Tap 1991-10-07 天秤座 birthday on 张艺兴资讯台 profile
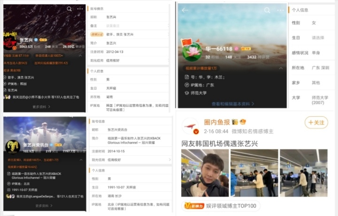The height and width of the screenshot is (216, 338). pyautogui.click(x=22, y=190)
